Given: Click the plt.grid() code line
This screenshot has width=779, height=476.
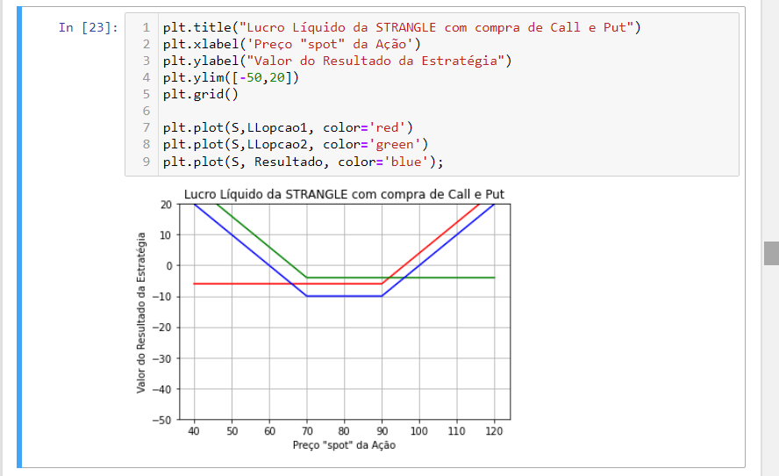Looking at the screenshot, I should tap(200, 94).
